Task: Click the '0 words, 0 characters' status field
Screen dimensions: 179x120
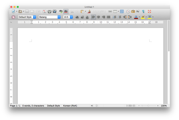Action: (x=33, y=106)
